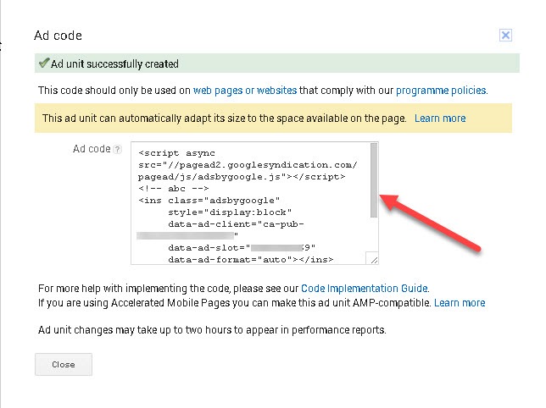The height and width of the screenshot is (408, 546).
Task: Click the 'Ad code' dialog title
Action: tap(58, 36)
